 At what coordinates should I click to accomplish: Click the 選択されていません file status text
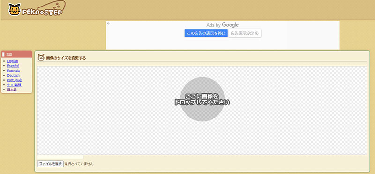click(79, 164)
